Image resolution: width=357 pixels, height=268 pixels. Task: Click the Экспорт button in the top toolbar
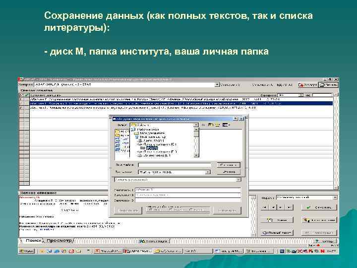[307, 85]
